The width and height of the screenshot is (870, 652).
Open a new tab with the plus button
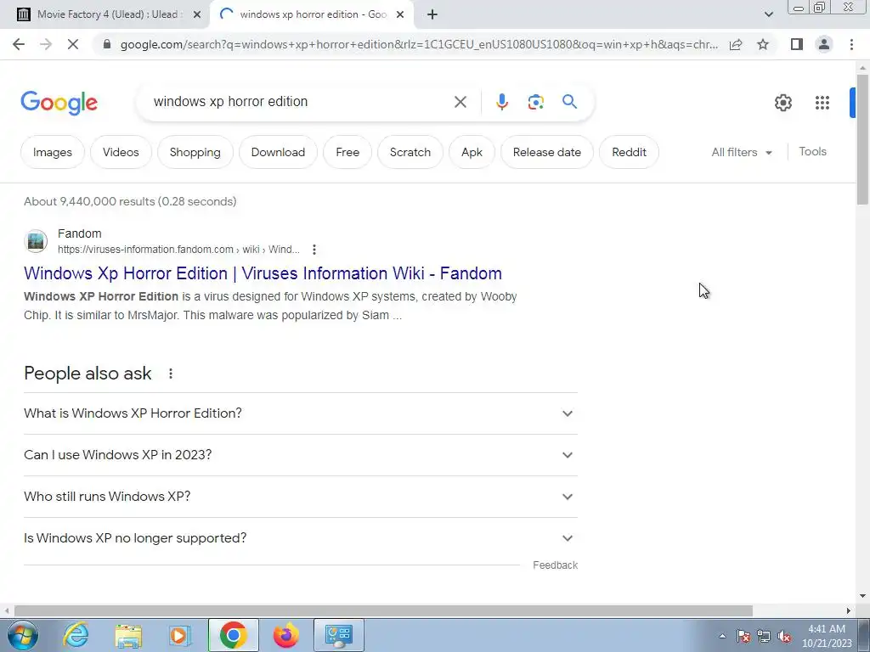coord(432,14)
